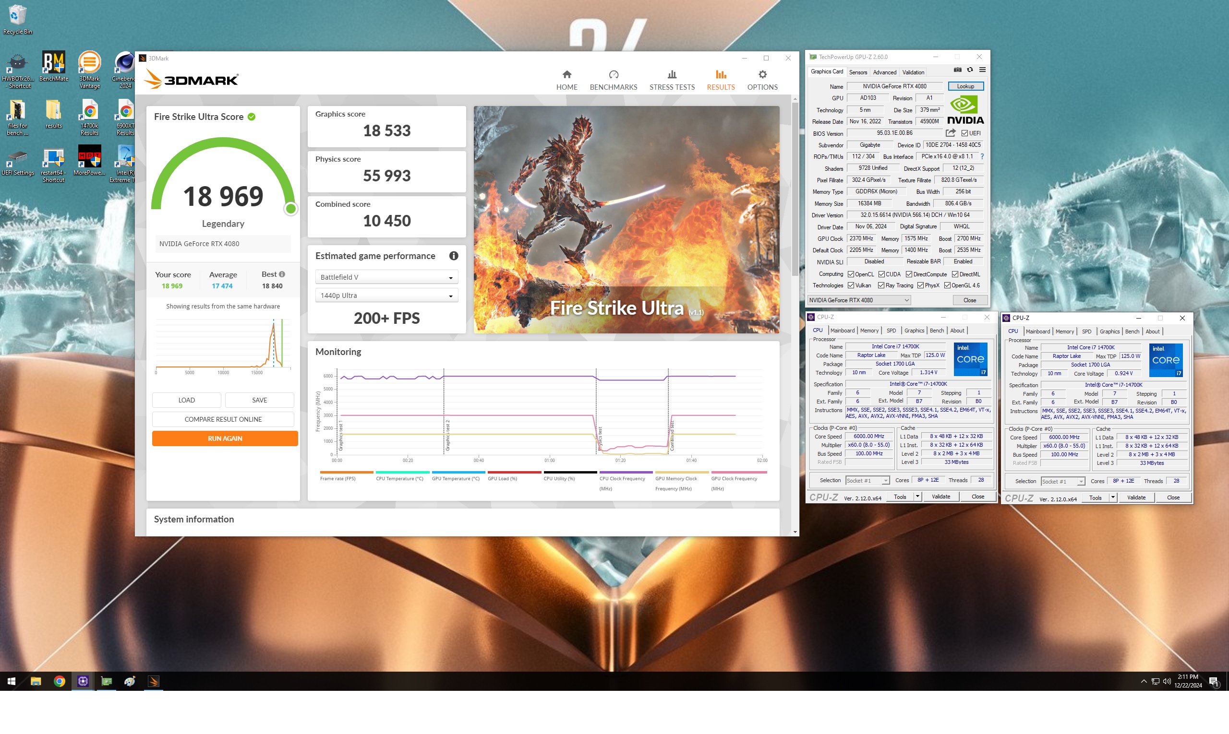Click Validate in the right CPU-Z window
1229x734 pixels.
coord(1136,497)
